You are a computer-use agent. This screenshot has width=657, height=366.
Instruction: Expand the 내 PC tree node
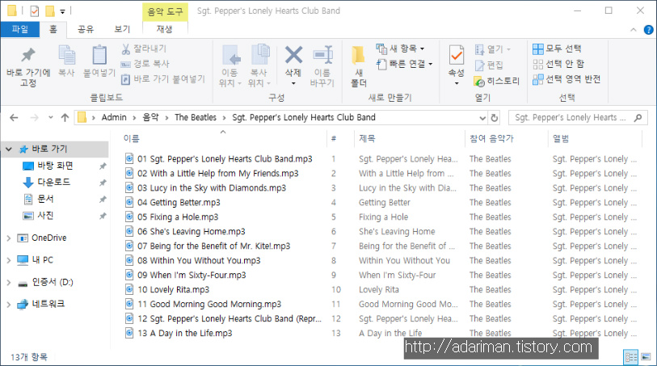tap(9, 260)
